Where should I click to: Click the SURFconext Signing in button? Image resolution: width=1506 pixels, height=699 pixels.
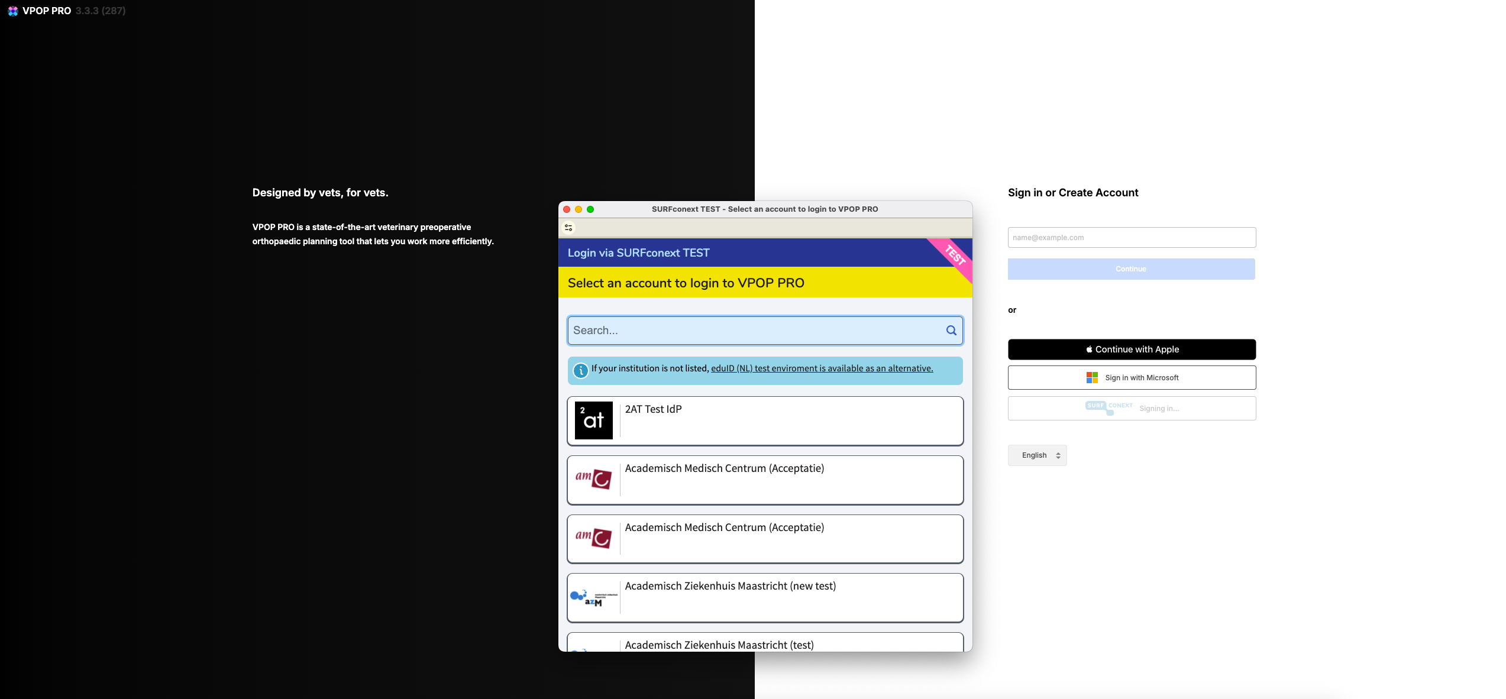coord(1132,409)
